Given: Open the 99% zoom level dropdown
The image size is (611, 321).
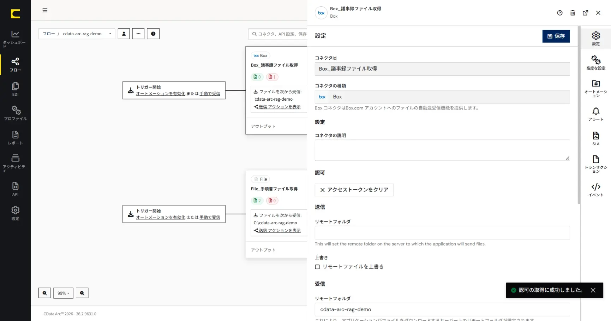Looking at the screenshot, I should [x=63, y=293].
